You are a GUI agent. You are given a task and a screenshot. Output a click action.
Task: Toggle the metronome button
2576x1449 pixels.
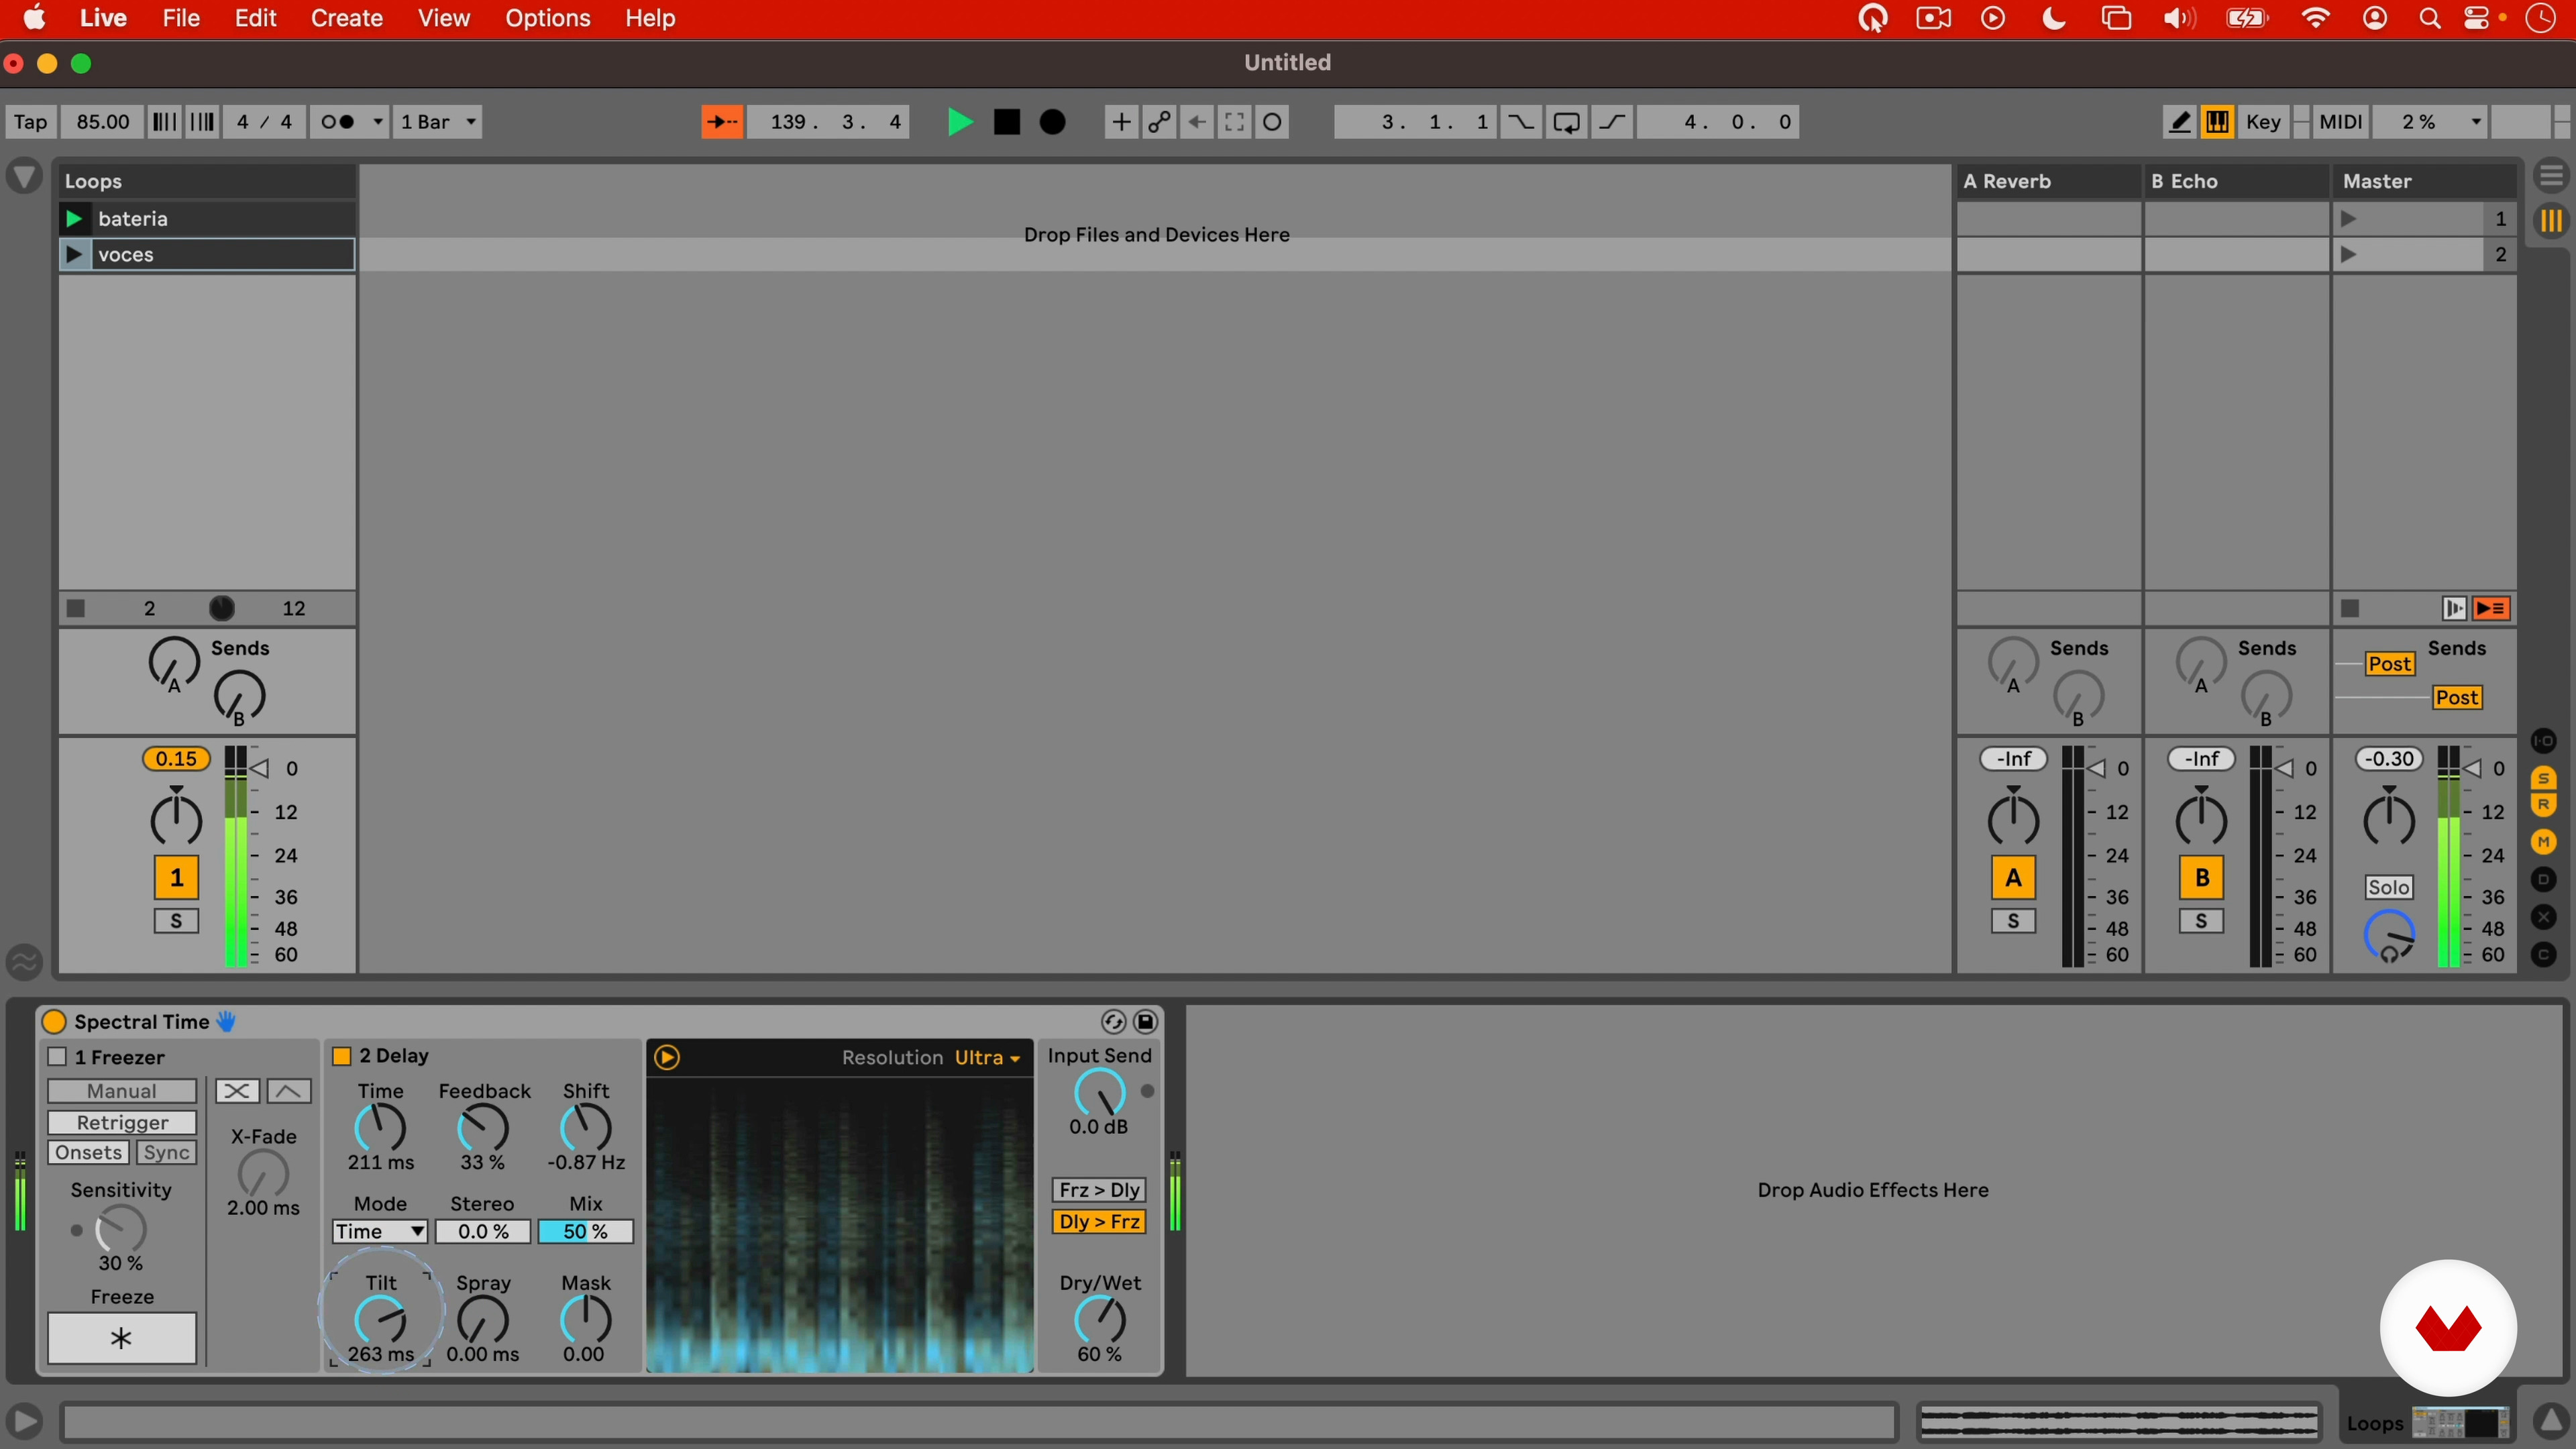pyautogui.click(x=337, y=122)
